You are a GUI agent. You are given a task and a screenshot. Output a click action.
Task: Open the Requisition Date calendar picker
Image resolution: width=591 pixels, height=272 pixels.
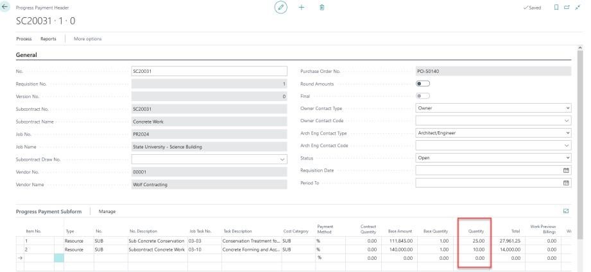click(x=566, y=170)
